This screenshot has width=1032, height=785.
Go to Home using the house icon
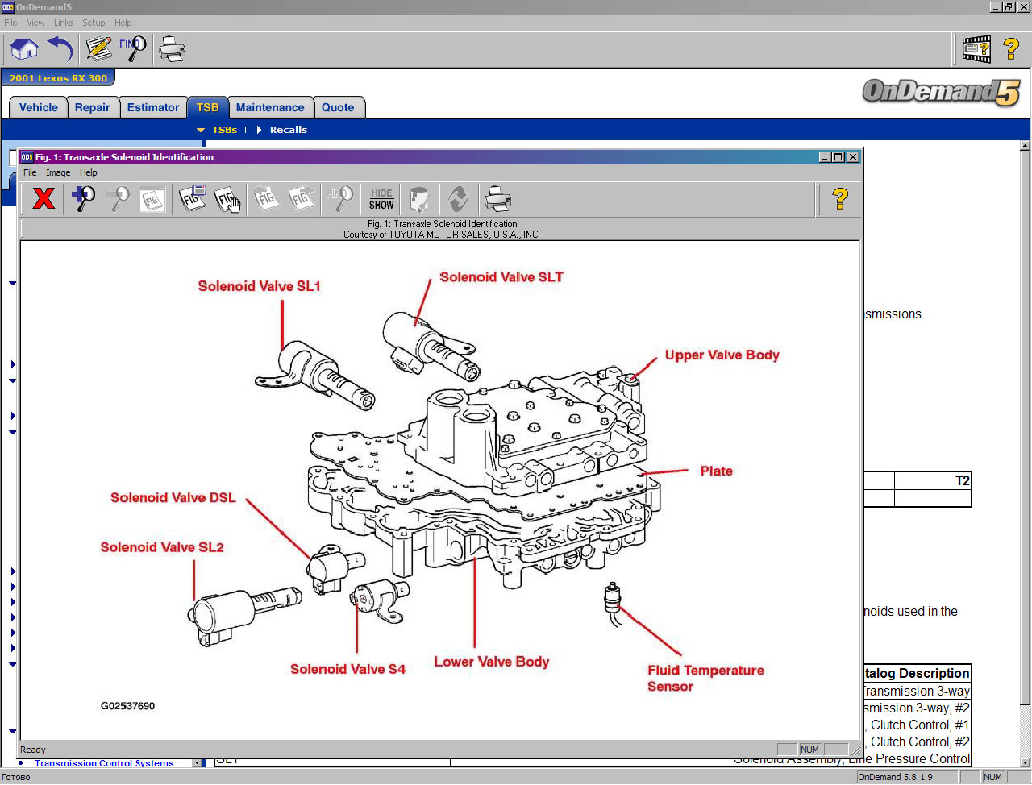coord(24,49)
